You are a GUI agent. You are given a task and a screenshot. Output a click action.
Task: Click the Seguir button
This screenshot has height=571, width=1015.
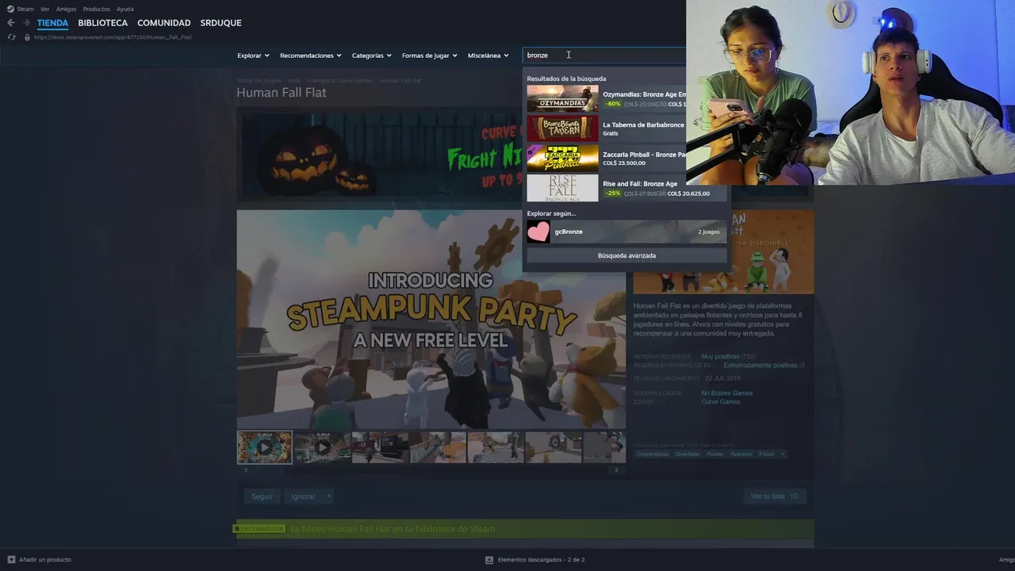(262, 496)
